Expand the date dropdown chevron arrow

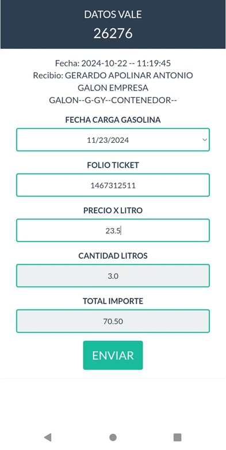205,140
